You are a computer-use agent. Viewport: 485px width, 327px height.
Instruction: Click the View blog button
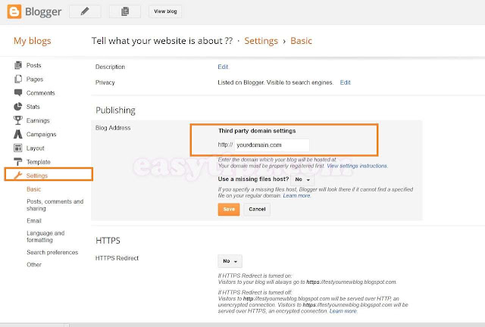[165, 11]
